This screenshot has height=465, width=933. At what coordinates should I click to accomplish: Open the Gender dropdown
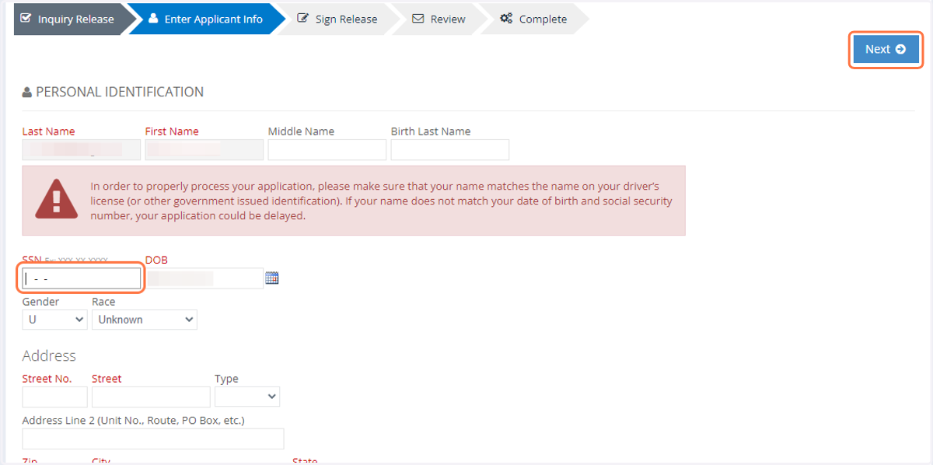(54, 320)
